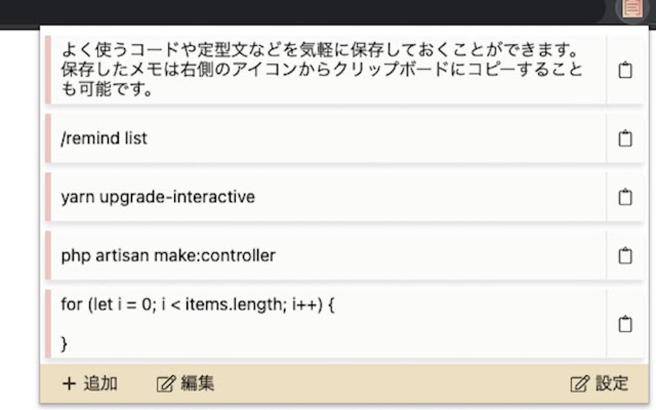Viewport: 656px width, 410px height.
Task: Copy the for-loop snippet using clipboard icon
Action: pos(624,324)
